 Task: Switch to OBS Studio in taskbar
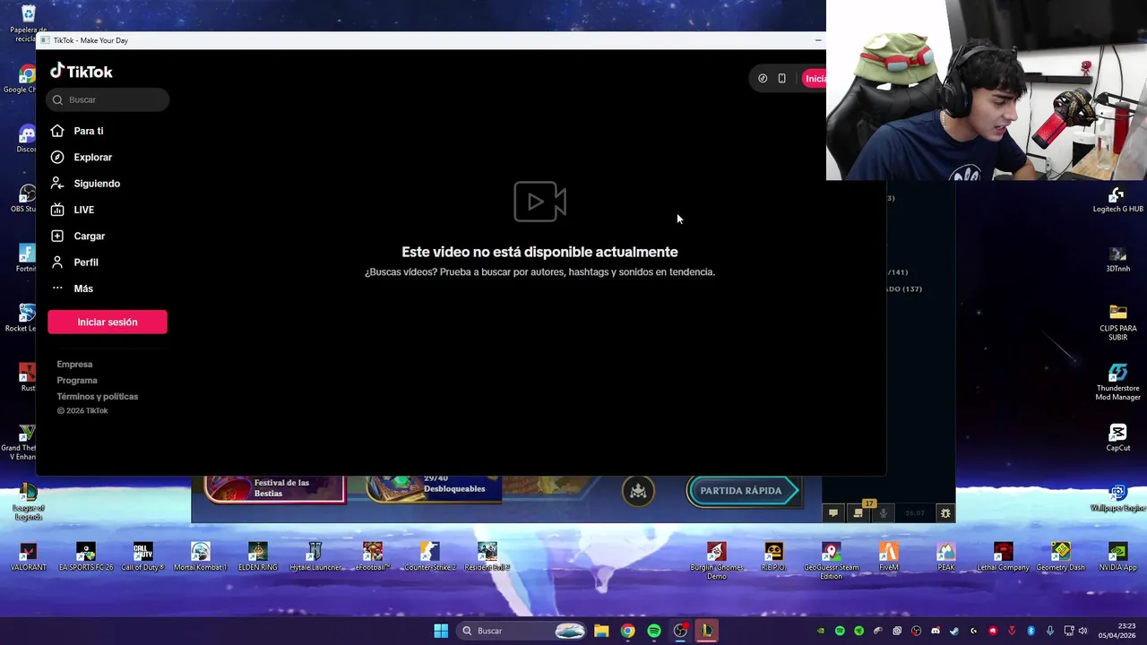coord(680,631)
